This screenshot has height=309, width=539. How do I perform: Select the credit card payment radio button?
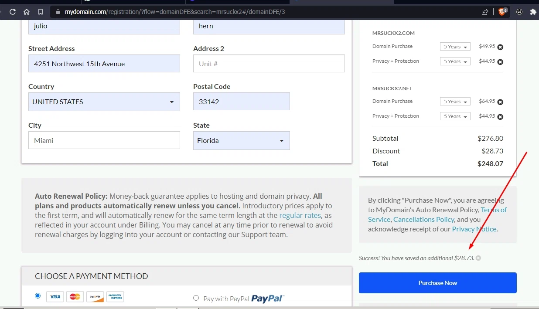tap(38, 296)
